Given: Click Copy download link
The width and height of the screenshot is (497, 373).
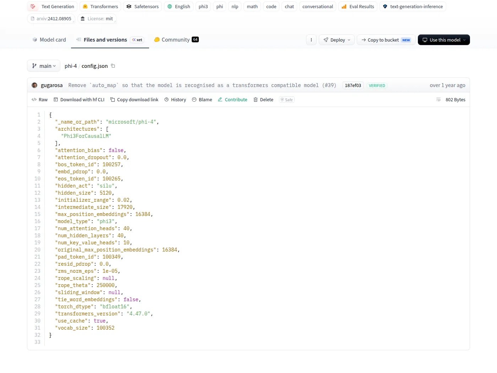Looking at the screenshot, I should coord(134,99).
